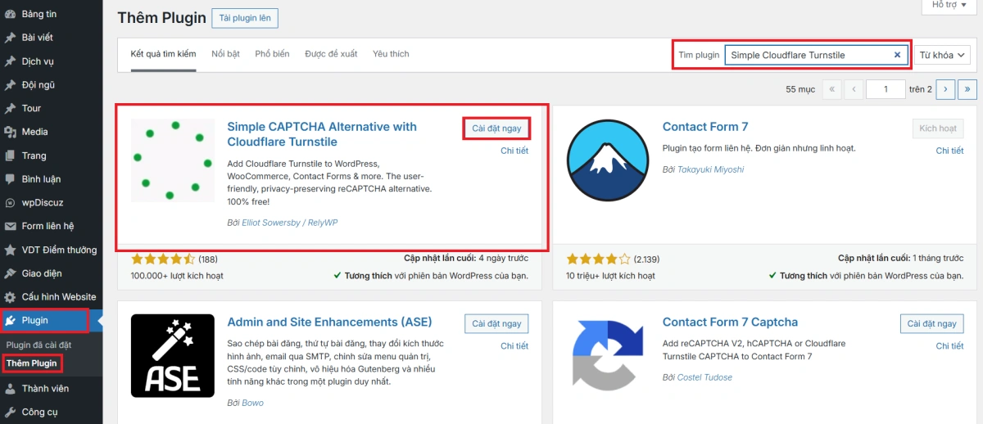Open author link Costel Tudose

pyautogui.click(x=704, y=377)
